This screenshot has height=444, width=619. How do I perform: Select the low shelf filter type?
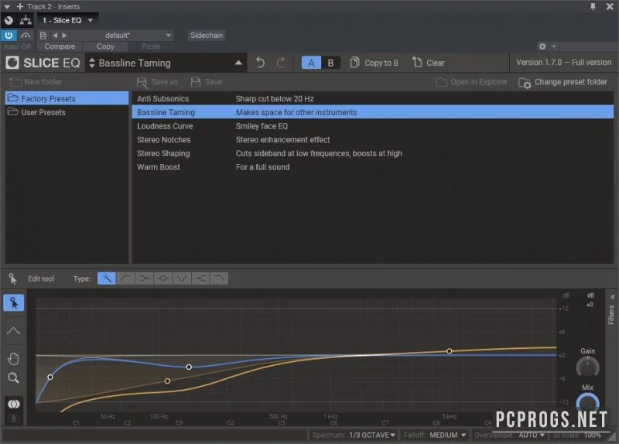(x=144, y=278)
